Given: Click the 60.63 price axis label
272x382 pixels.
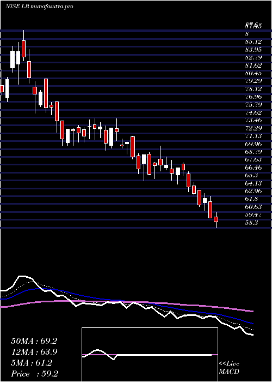Looking at the screenshot, I should [x=254, y=207].
